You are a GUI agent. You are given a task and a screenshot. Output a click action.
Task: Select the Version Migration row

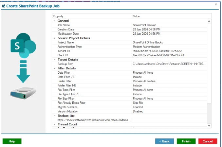pyautogui.click(x=130, y=111)
